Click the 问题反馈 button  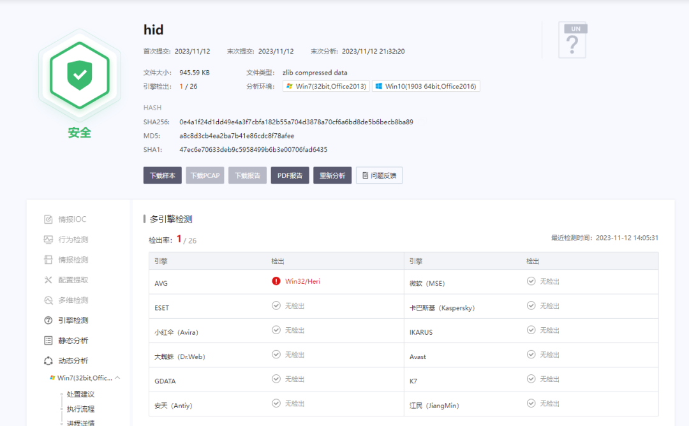click(x=379, y=175)
